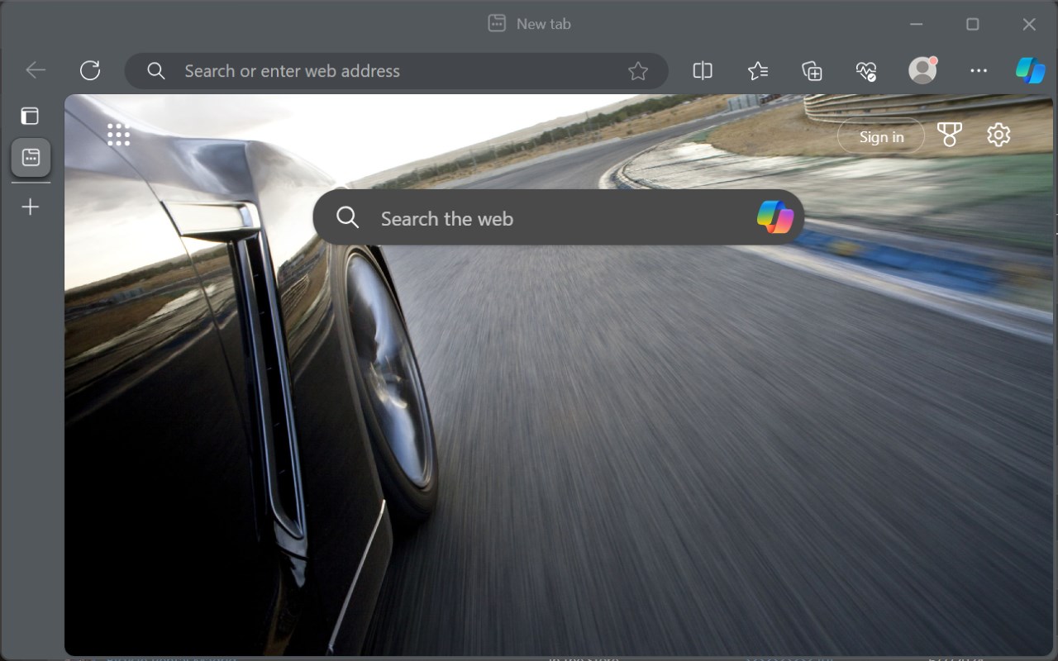Click the Sign in button
Screen dimensions: 1058x661
tap(881, 136)
